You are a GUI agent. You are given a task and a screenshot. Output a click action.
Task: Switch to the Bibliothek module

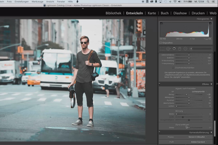[113, 13]
